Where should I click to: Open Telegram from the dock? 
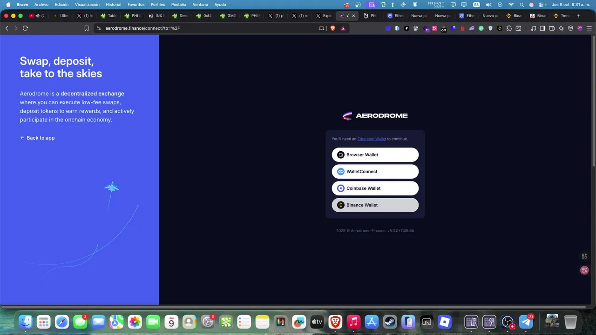click(x=526, y=322)
